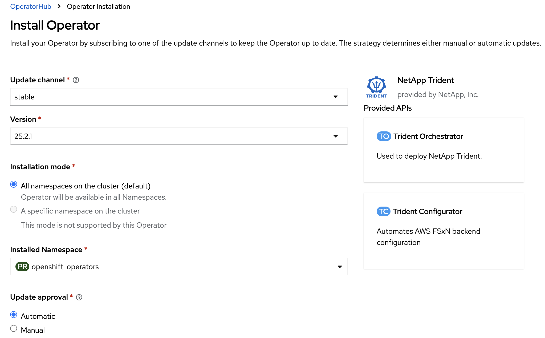This screenshot has height=338, width=545.
Task: Select All namespaces on the cluster option
Action: coord(14,184)
